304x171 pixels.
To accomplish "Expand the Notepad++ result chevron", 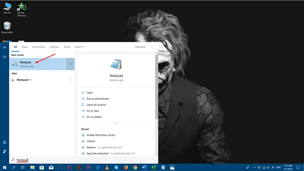I will click(x=70, y=80).
